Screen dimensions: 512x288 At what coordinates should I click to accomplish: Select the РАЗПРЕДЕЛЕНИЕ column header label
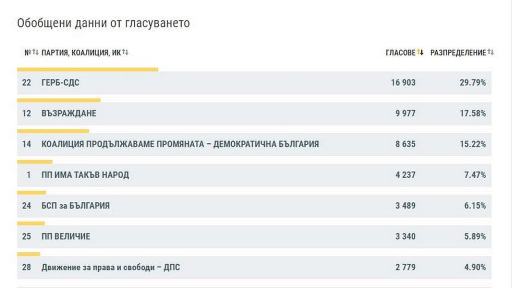pyautogui.click(x=458, y=52)
